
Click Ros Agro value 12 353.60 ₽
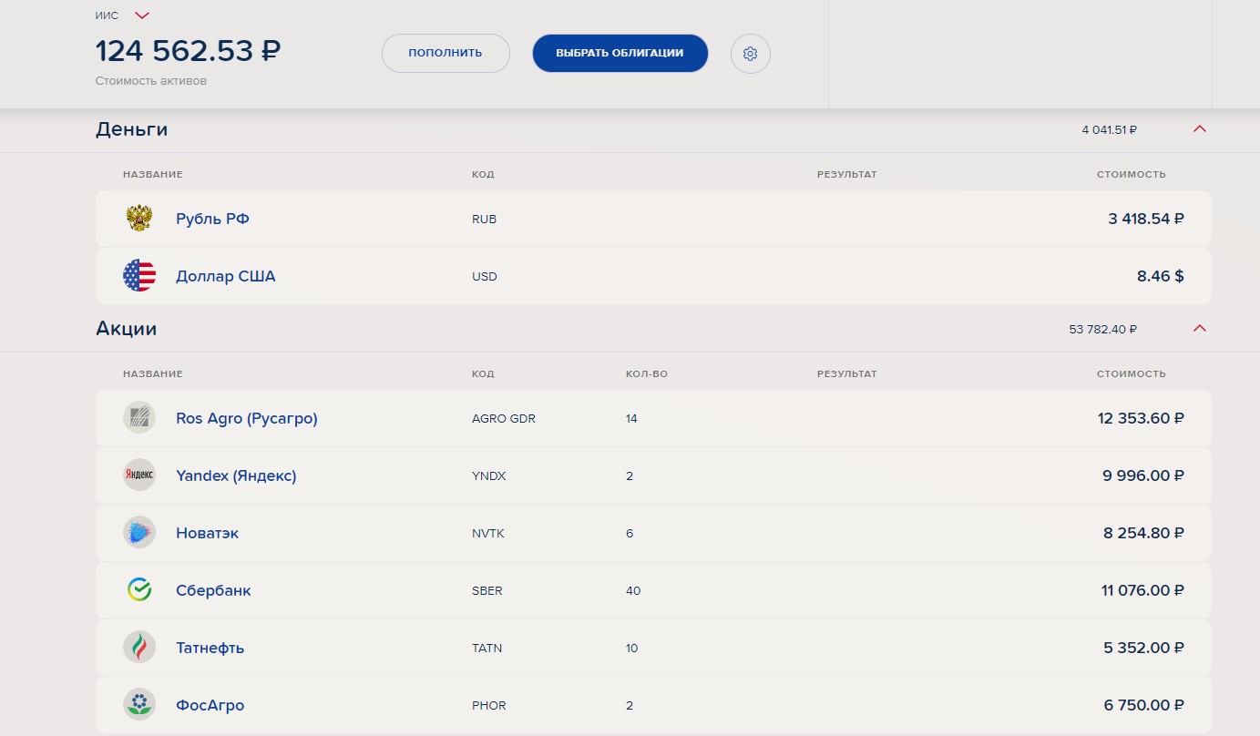tap(1142, 418)
